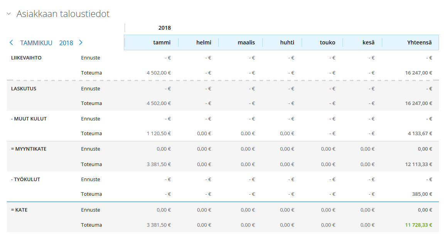Viewport: 444px width, 234px height.
Task: Select the touko column header
Action: click(328, 42)
